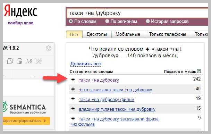
Task: Add 'владимир гуляев такси +на дубровку' with plus
Action: (x=73, y=108)
